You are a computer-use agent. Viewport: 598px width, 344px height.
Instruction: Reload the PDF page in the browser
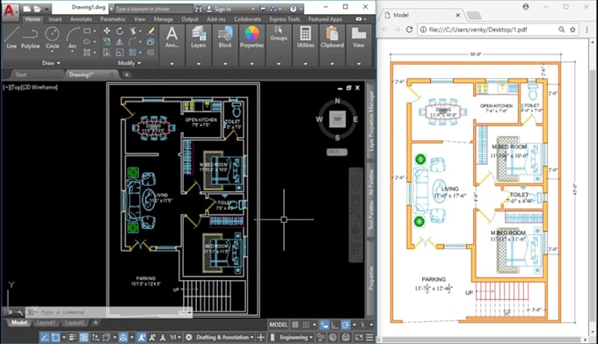pos(409,29)
